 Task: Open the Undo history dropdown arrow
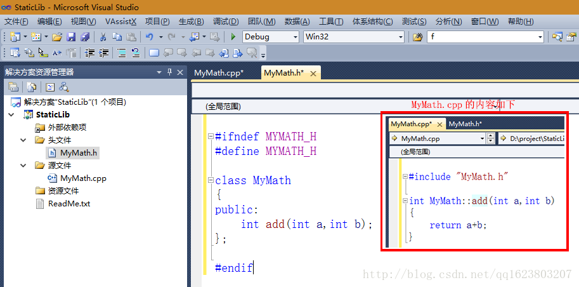coord(160,37)
